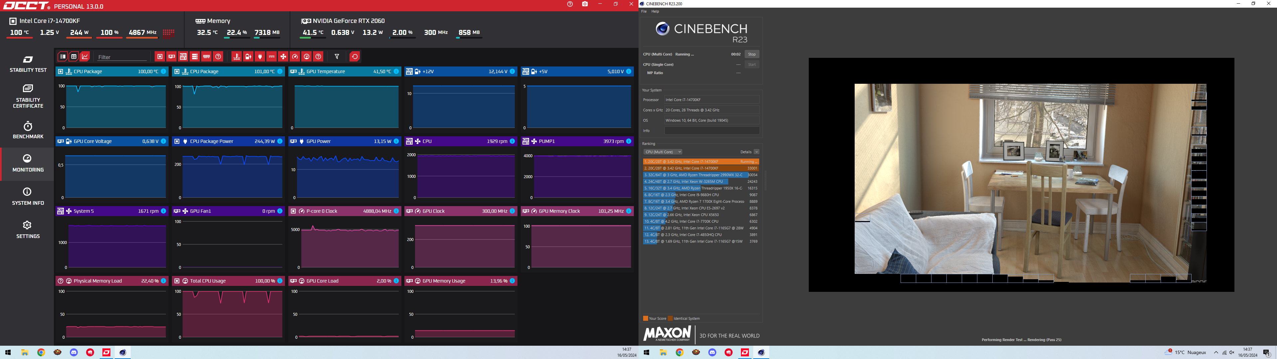Open the Windows Start menu on the right taskbar
This screenshot has width=1277, height=359.
646,353
